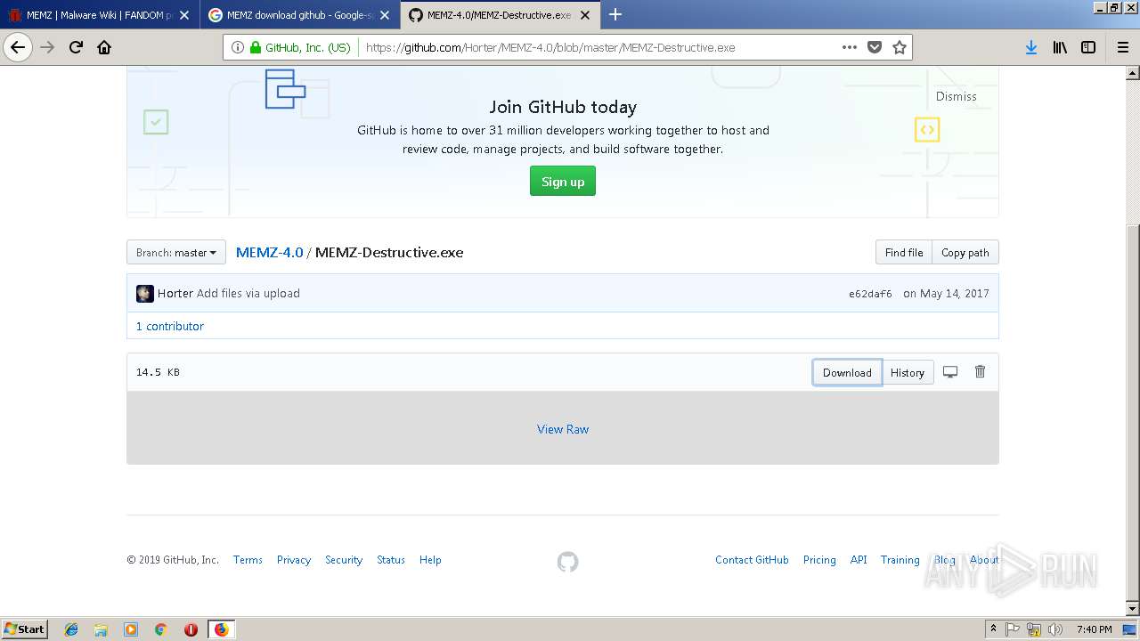
Task: Select the MEMZ-4.0/MEMZ-Destructive.exe tab
Action: [499, 15]
